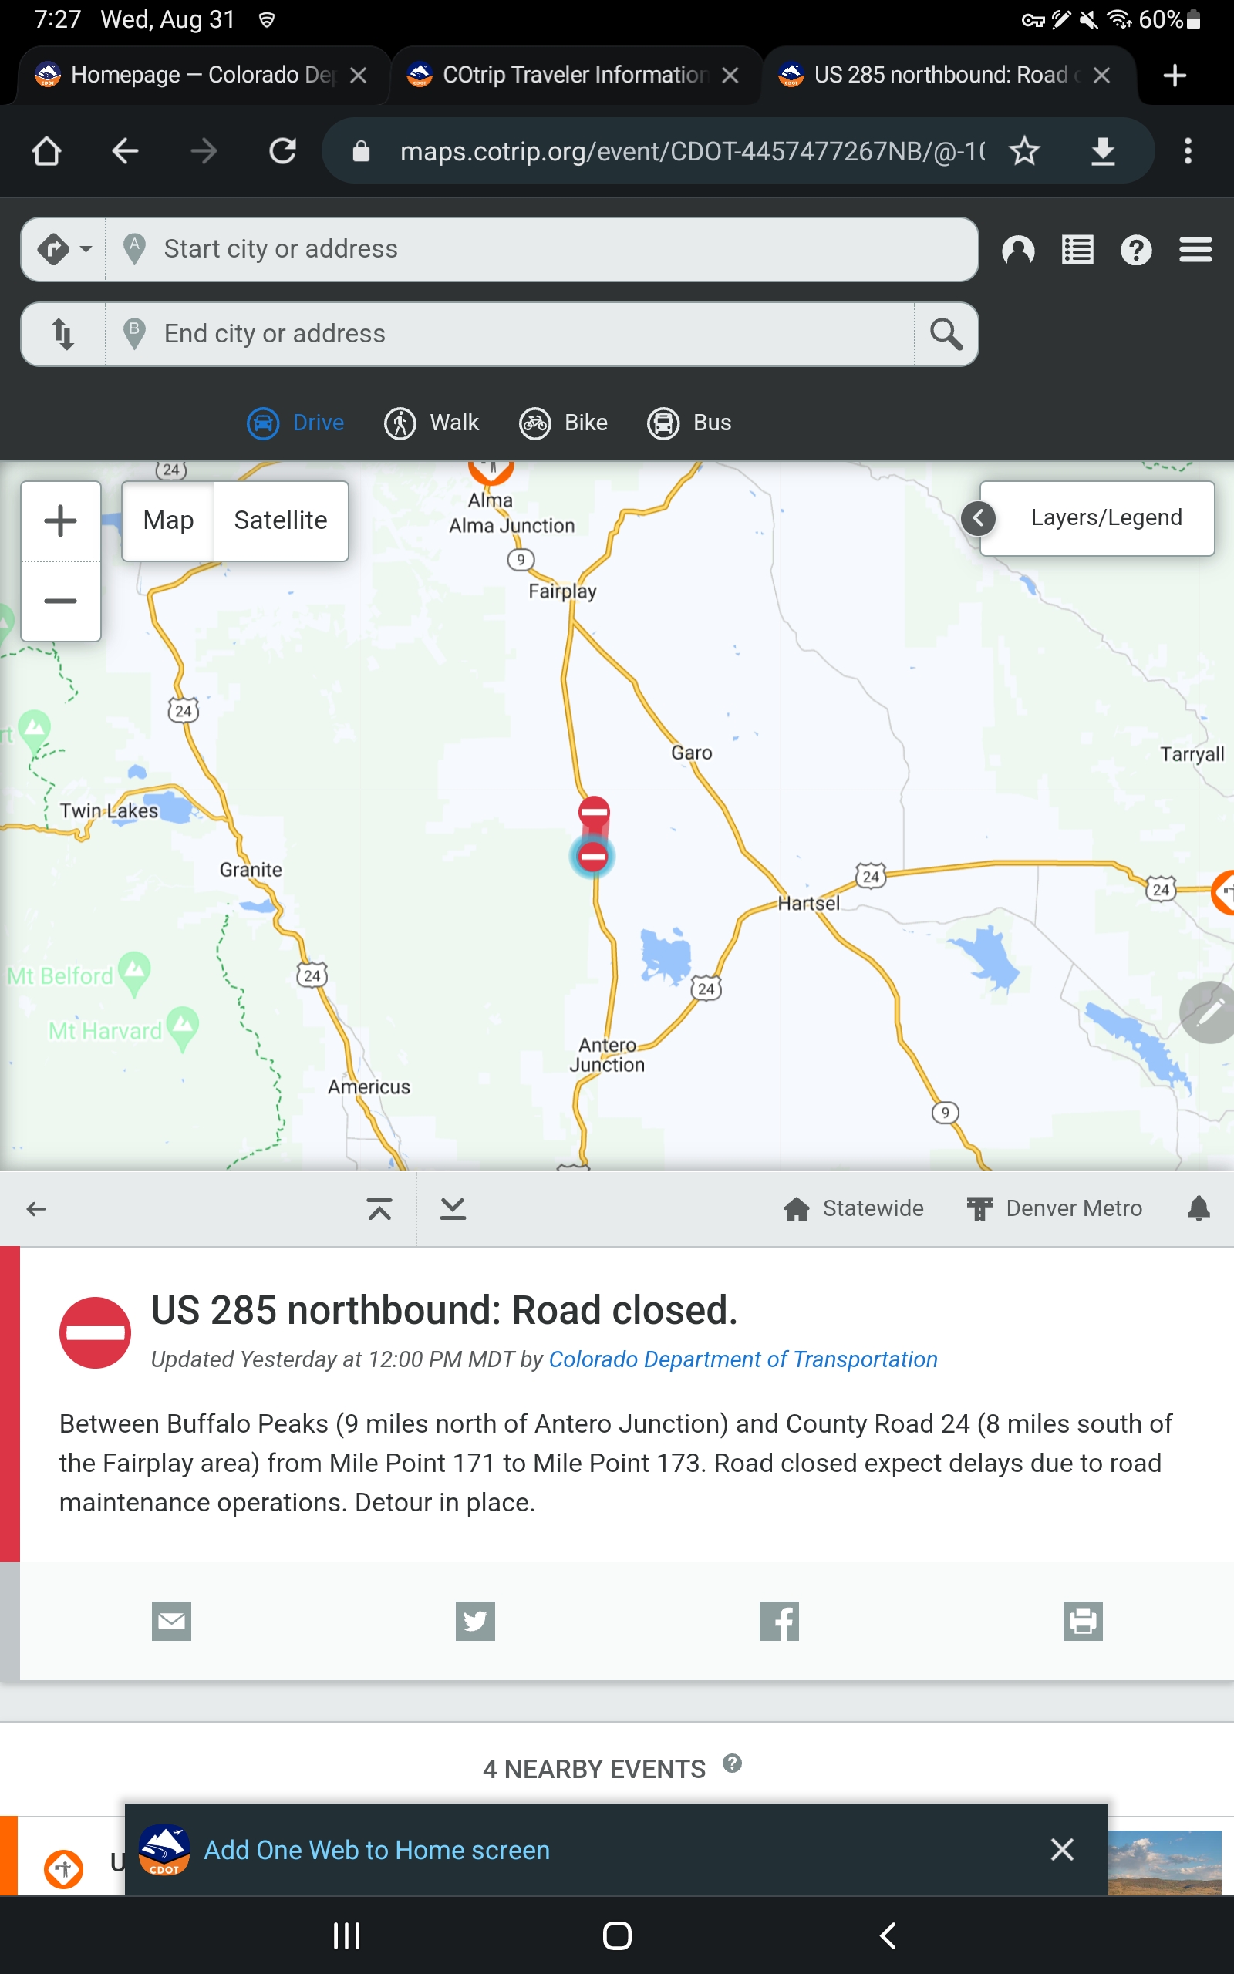Zoom in on the map
1234x1974 pixels.
(60, 521)
